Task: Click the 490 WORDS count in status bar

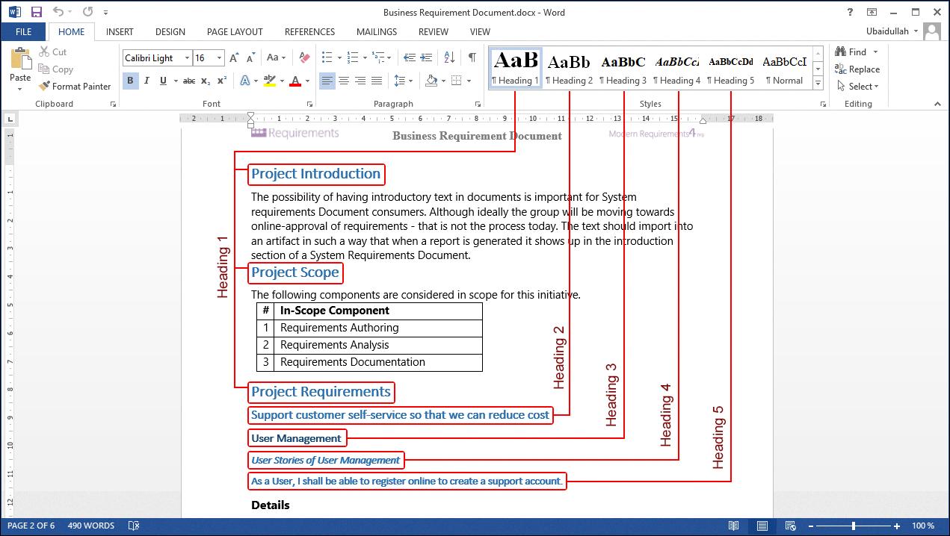Action: (x=90, y=526)
